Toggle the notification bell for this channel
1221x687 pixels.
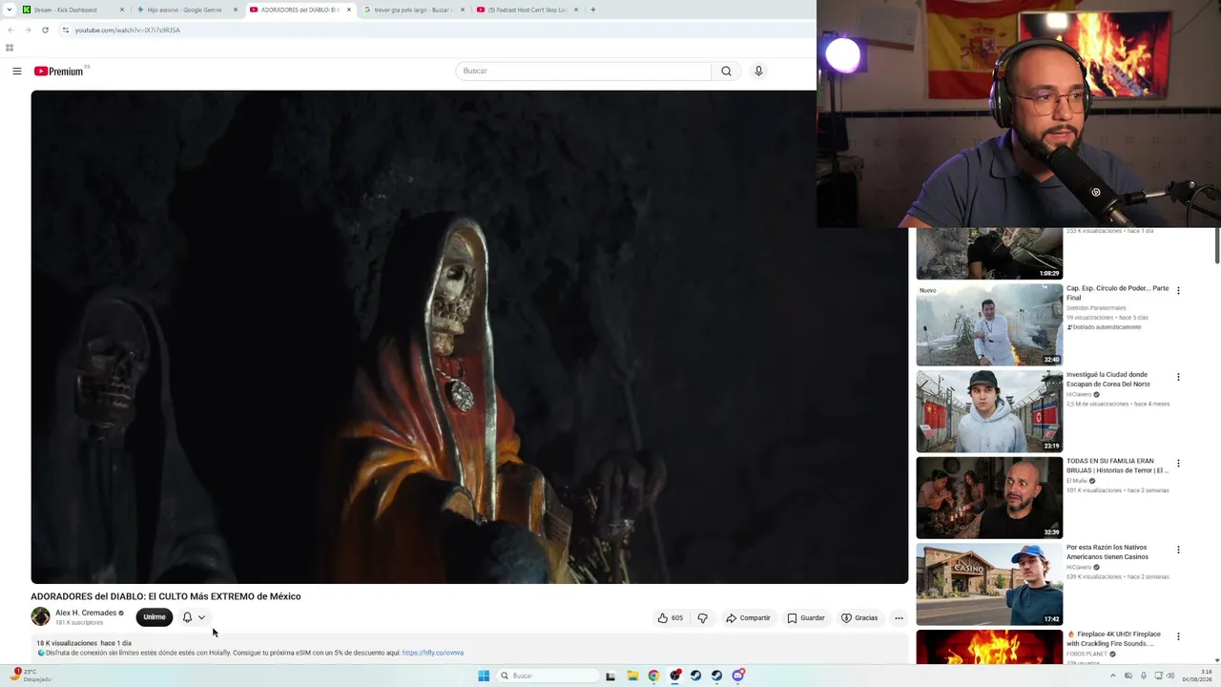187,617
